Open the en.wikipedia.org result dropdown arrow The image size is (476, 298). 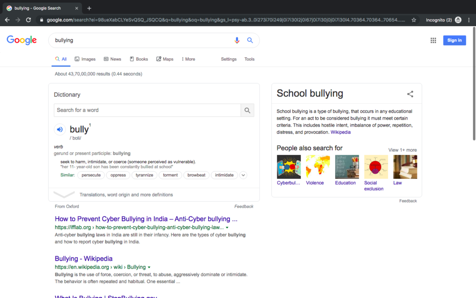149,267
